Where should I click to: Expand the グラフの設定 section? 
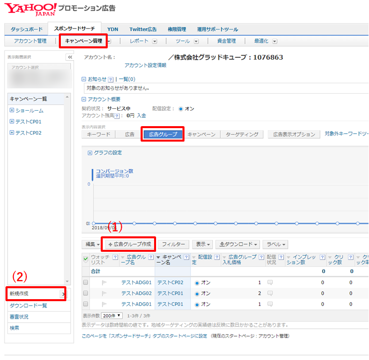[90, 153]
